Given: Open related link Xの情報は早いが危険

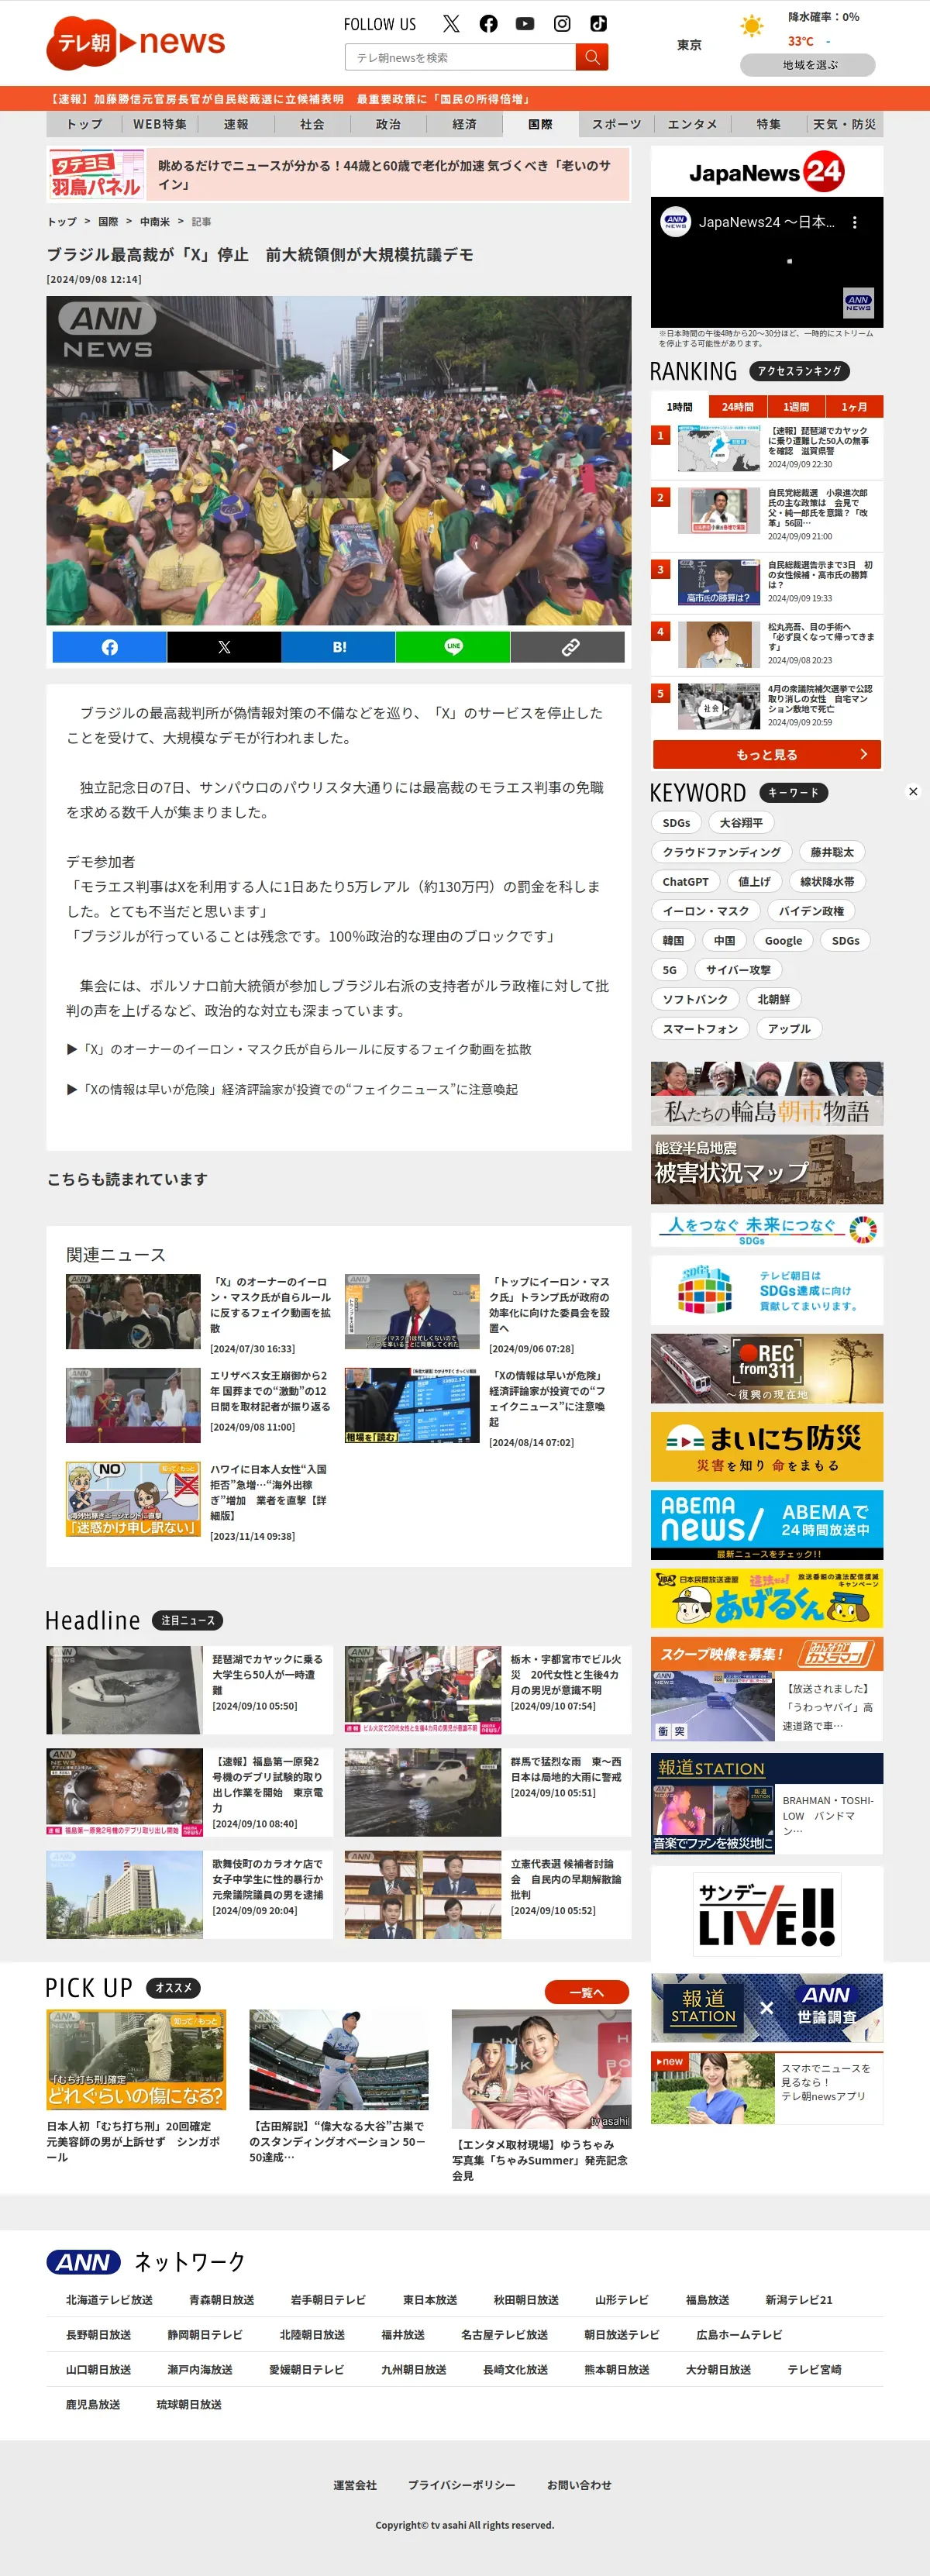Looking at the screenshot, I should point(293,1089).
